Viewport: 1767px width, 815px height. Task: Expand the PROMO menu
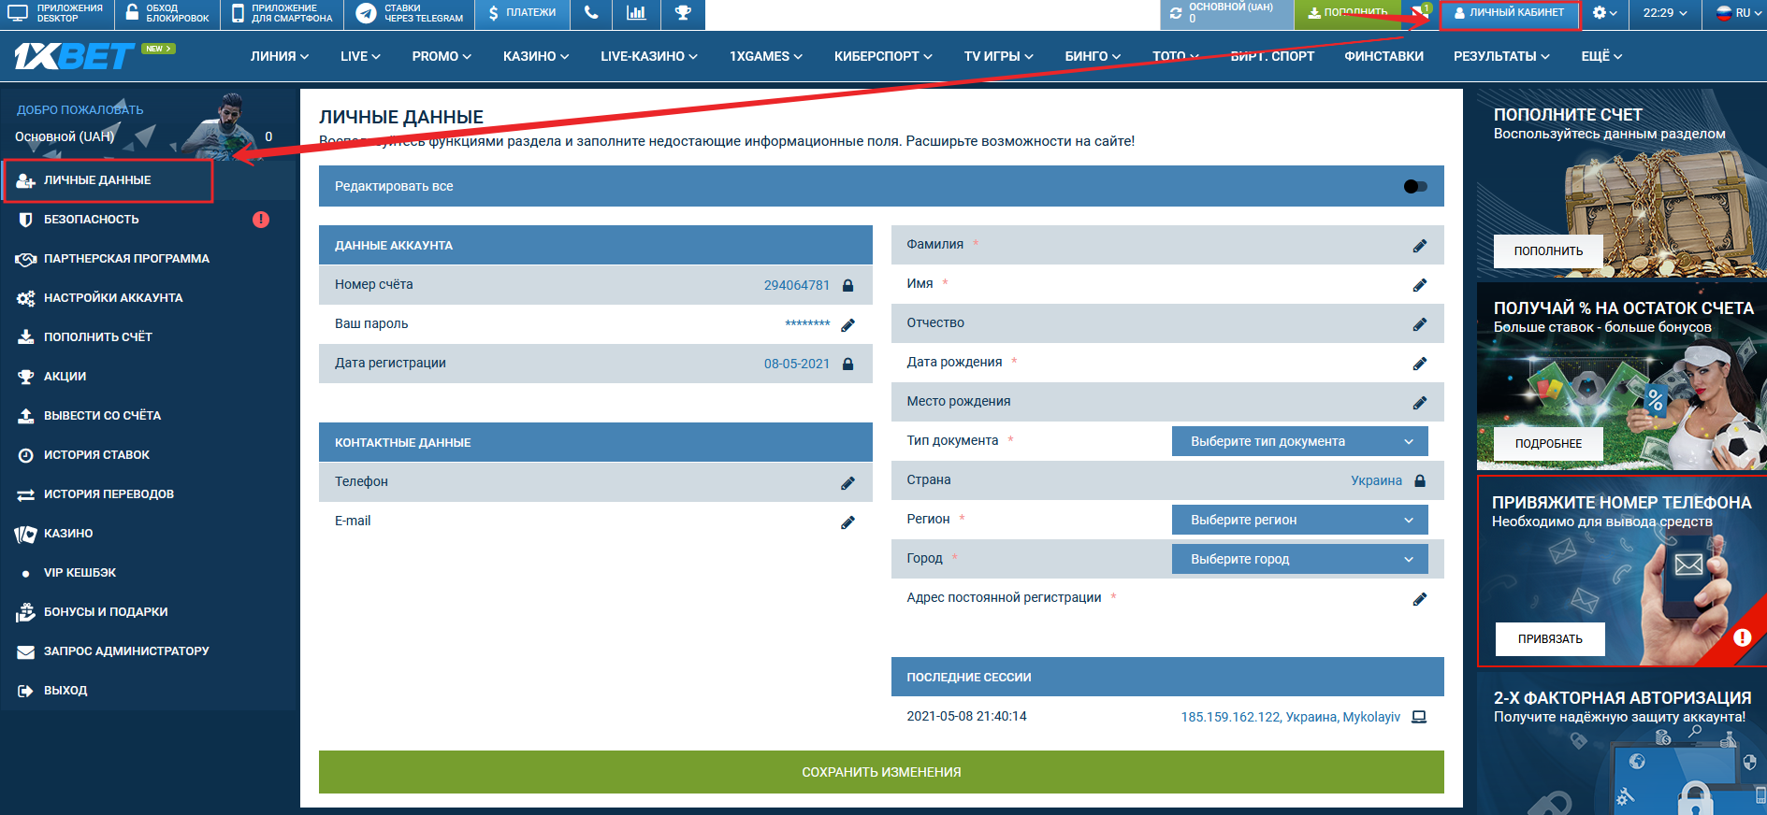(442, 56)
